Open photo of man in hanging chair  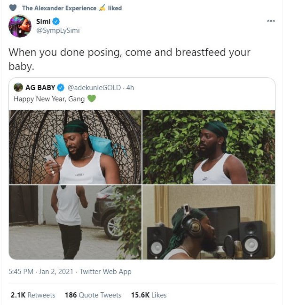pos(75,147)
